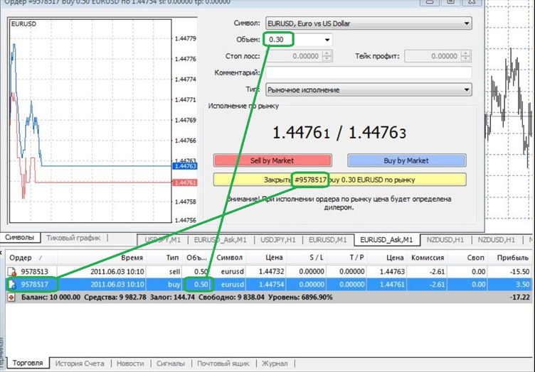Sort by the Время column header
This screenshot has width=535, height=372.
coord(102,258)
